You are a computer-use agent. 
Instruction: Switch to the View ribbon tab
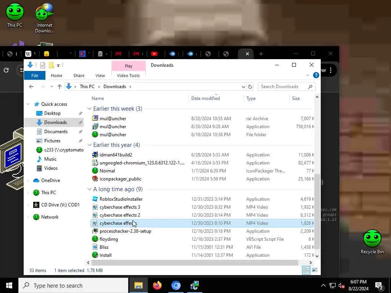coord(100,76)
